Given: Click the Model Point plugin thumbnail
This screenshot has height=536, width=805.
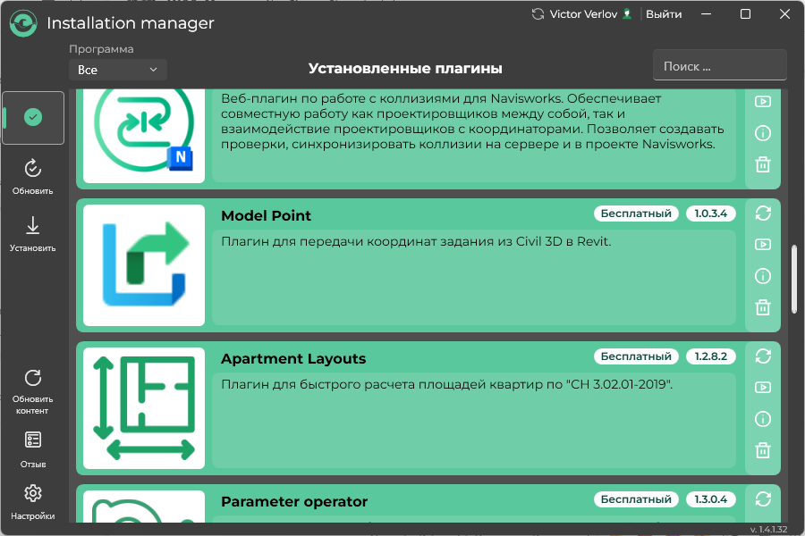Looking at the screenshot, I should pos(144,265).
